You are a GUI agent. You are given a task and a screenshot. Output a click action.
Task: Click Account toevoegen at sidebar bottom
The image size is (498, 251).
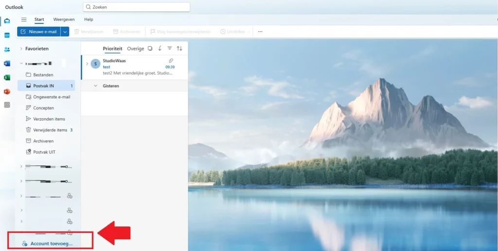point(47,243)
